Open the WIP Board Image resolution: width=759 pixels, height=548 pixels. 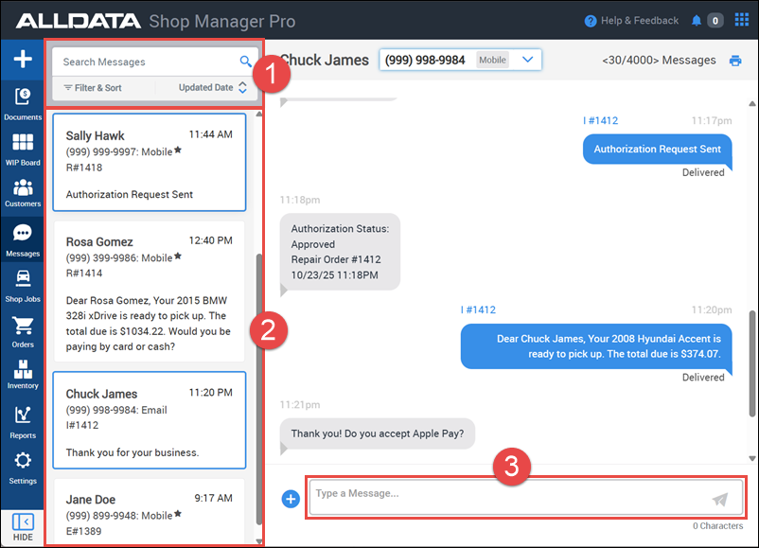tap(23, 150)
